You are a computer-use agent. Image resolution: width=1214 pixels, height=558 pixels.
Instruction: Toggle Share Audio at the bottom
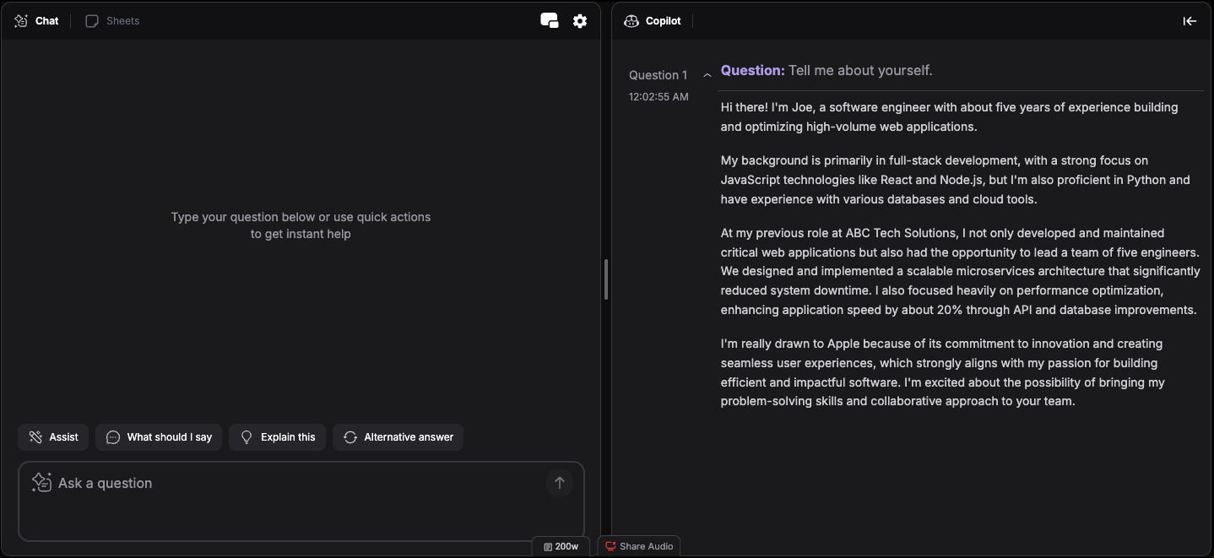[x=639, y=546]
